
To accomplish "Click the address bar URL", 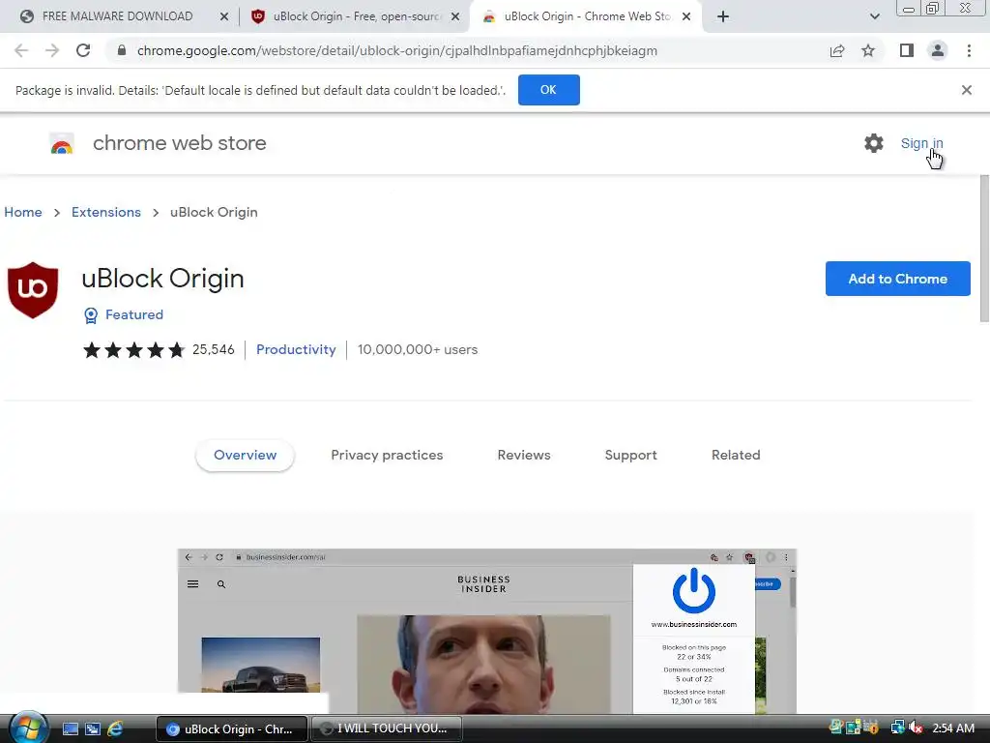I will 397,50.
